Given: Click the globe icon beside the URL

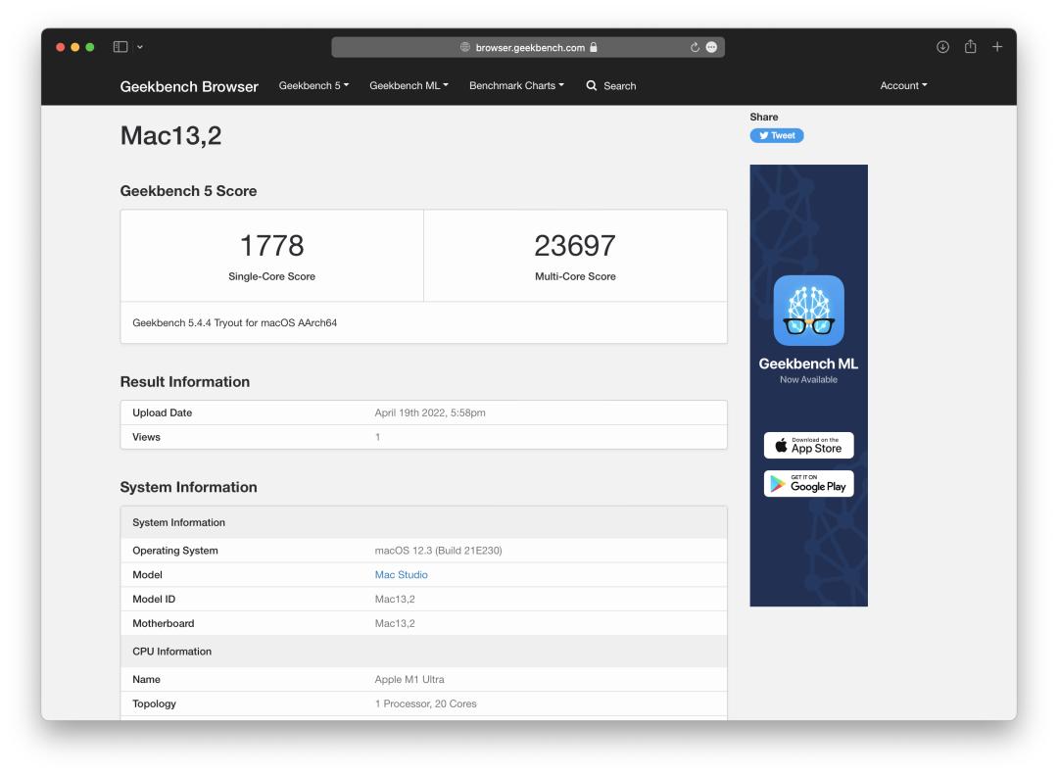Looking at the screenshot, I should tap(465, 47).
